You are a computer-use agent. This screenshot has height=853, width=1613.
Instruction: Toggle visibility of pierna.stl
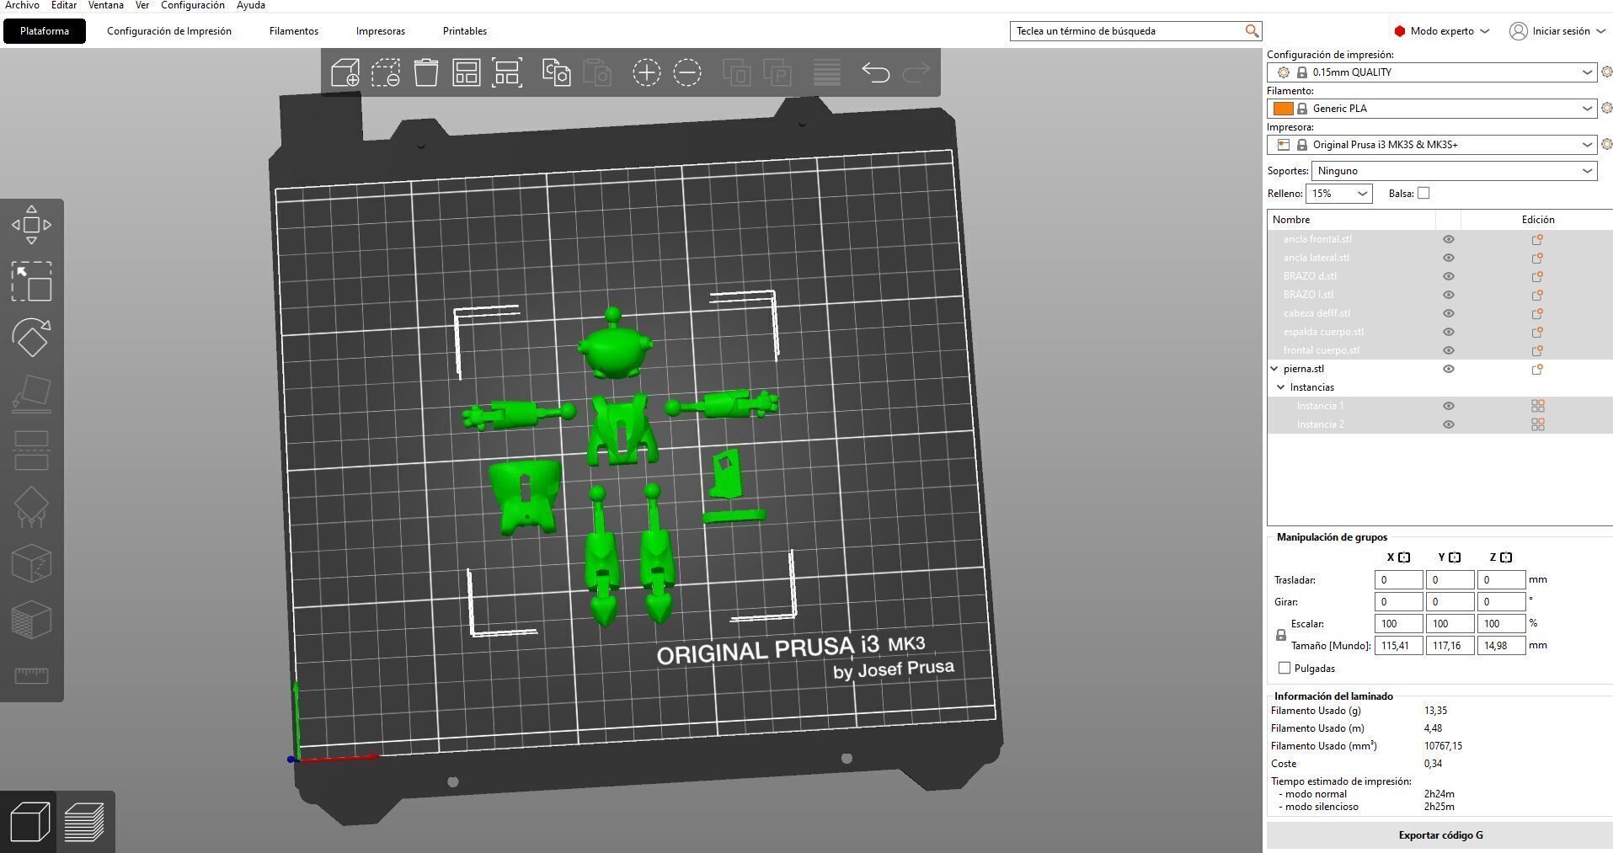1449,369
